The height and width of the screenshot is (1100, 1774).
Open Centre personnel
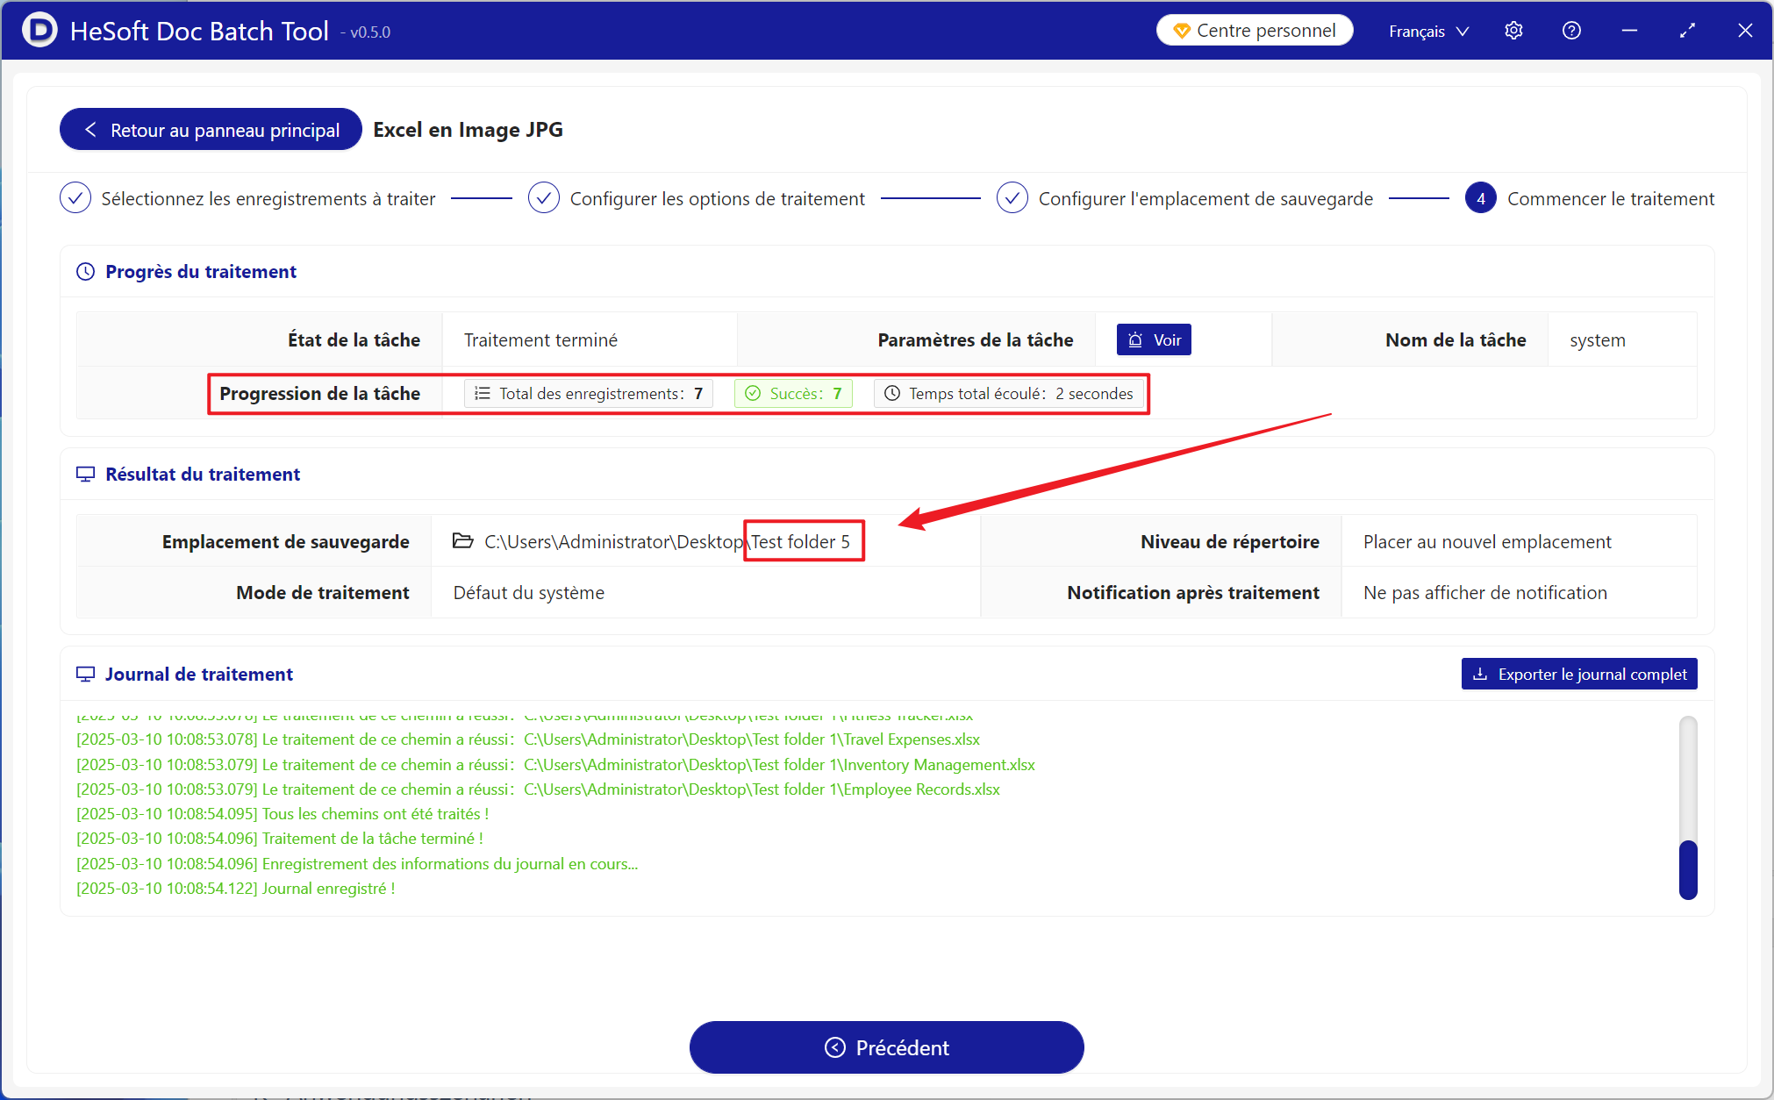(x=1255, y=31)
